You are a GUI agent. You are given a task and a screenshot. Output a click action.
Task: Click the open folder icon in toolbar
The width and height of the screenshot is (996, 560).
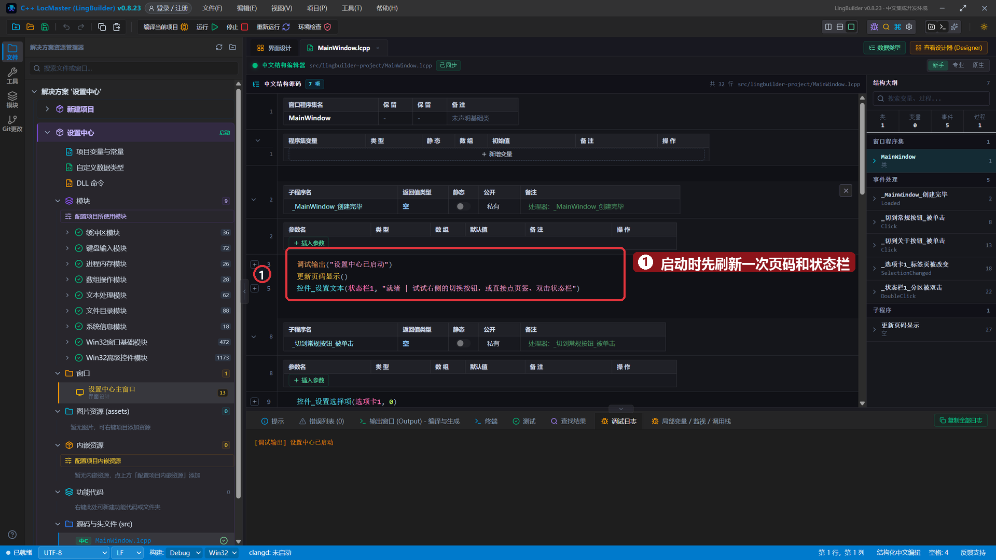pos(30,27)
